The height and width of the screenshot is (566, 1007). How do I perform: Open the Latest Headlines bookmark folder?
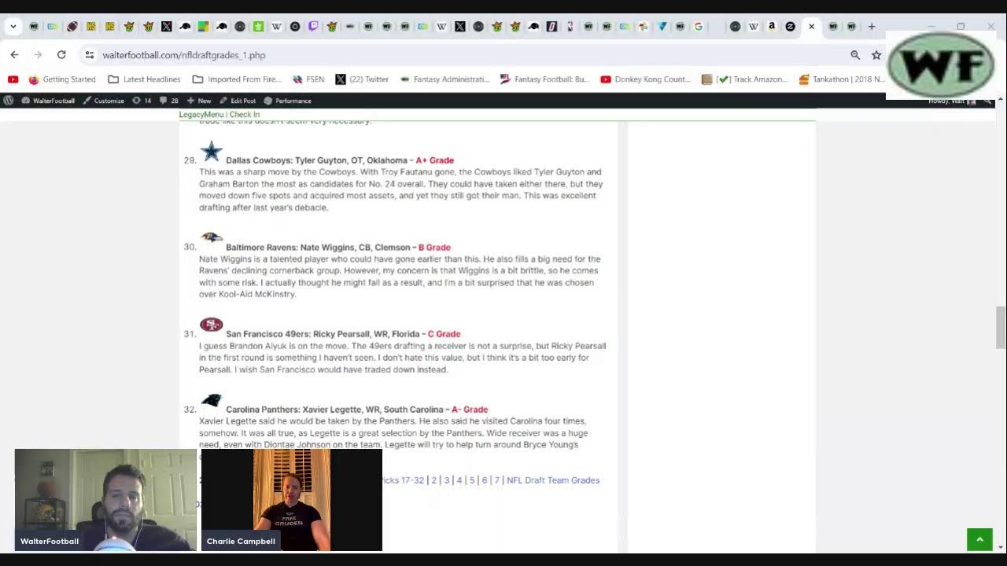click(x=145, y=79)
